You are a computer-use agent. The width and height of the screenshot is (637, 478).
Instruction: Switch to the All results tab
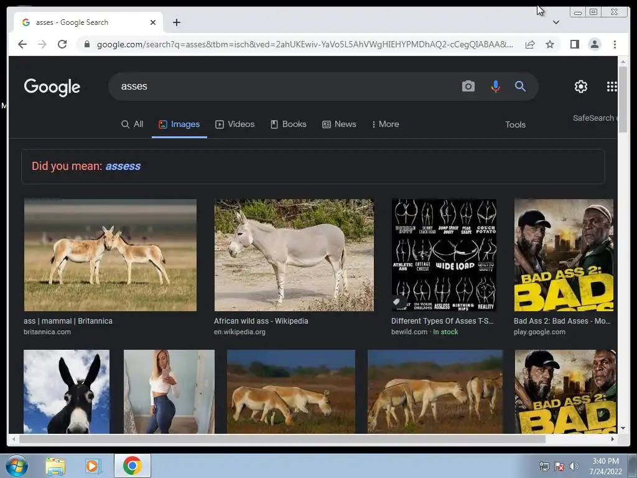tap(132, 124)
